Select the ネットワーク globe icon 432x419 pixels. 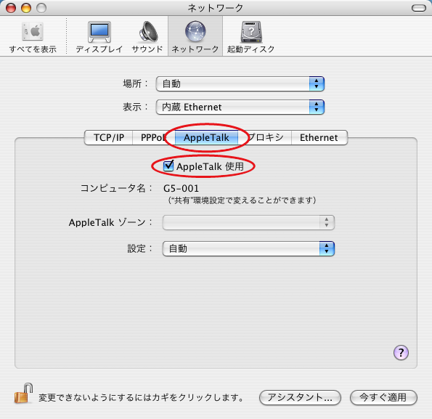[x=195, y=32]
